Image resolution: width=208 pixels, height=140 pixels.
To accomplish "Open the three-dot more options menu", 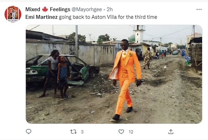I will pyautogui.click(x=199, y=9).
